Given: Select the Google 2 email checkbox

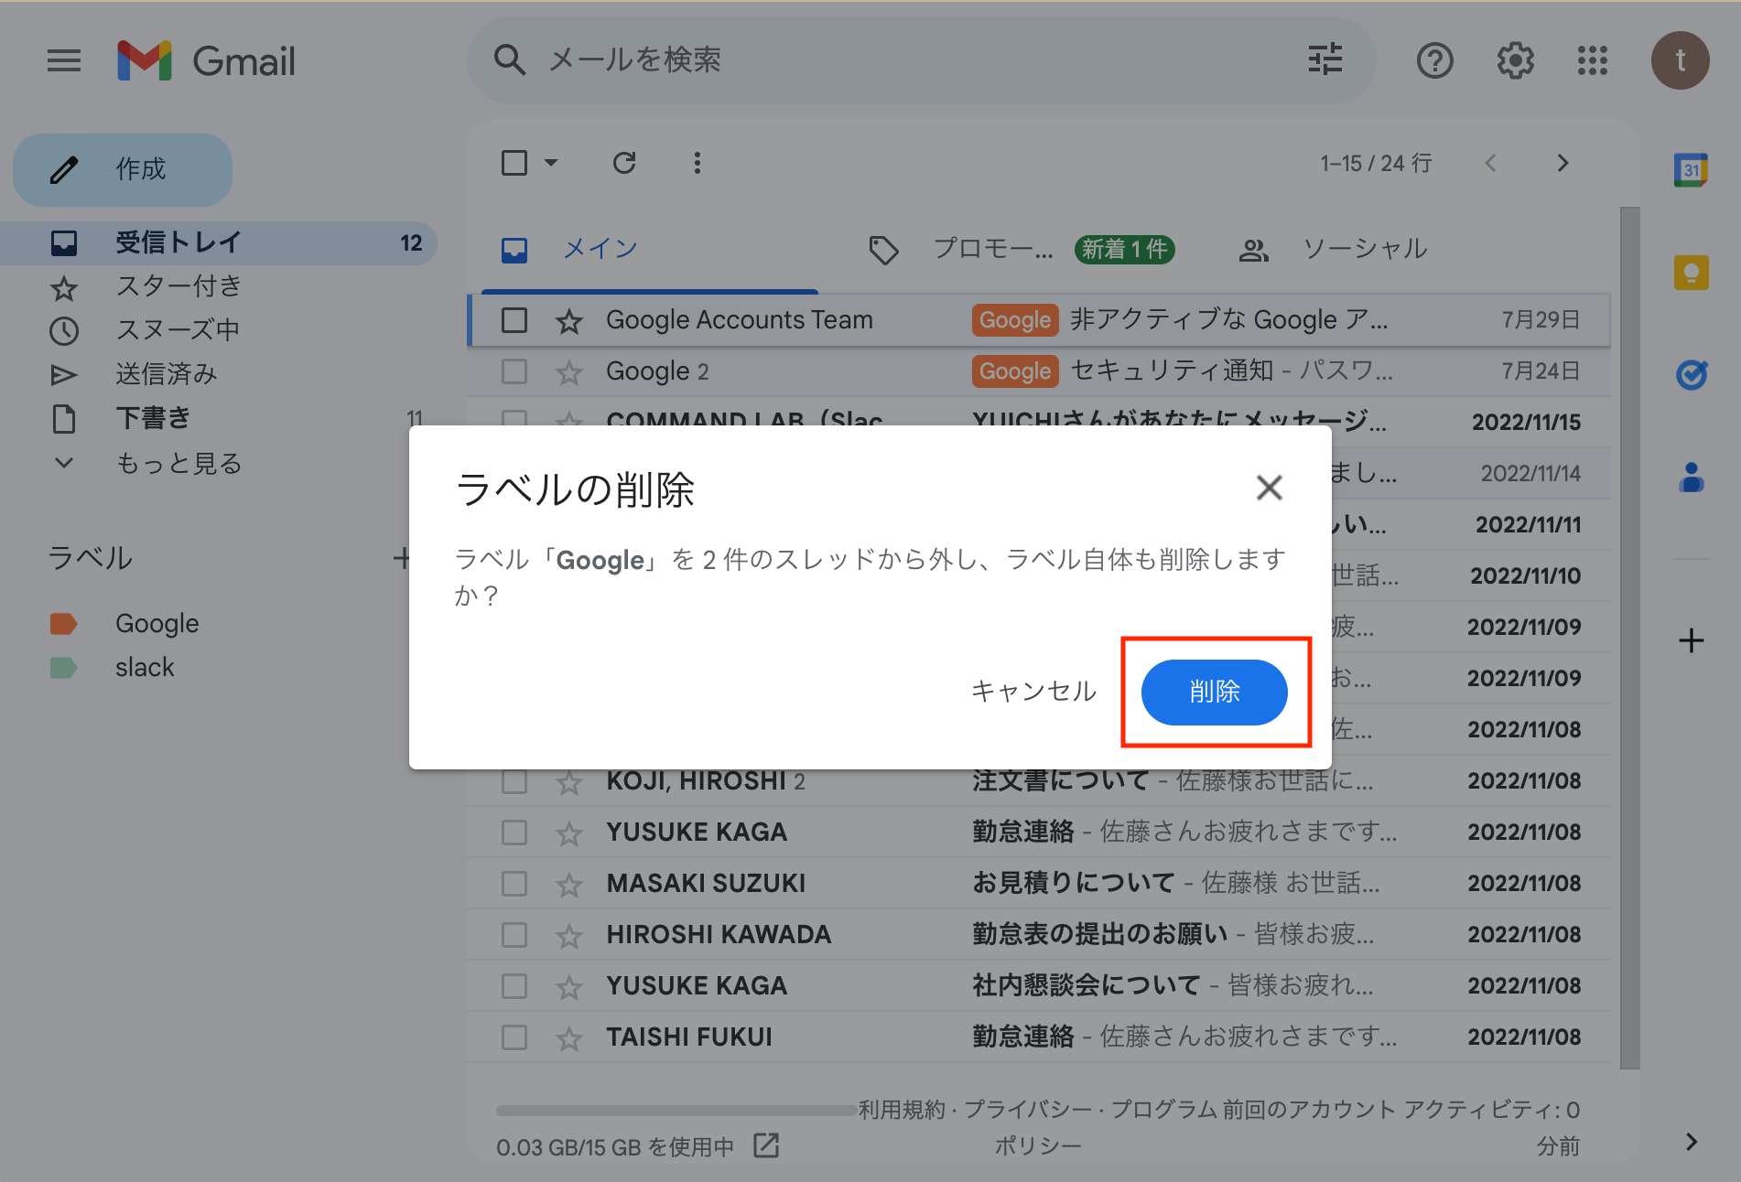Looking at the screenshot, I should (514, 371).
